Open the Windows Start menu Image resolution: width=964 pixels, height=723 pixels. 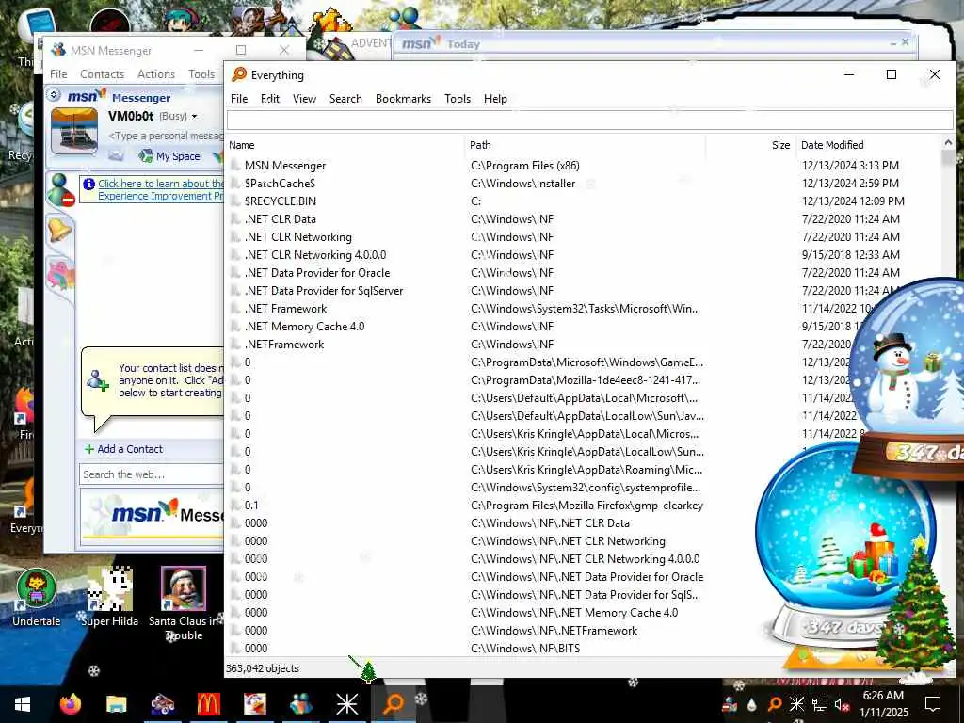coord(23,703)
